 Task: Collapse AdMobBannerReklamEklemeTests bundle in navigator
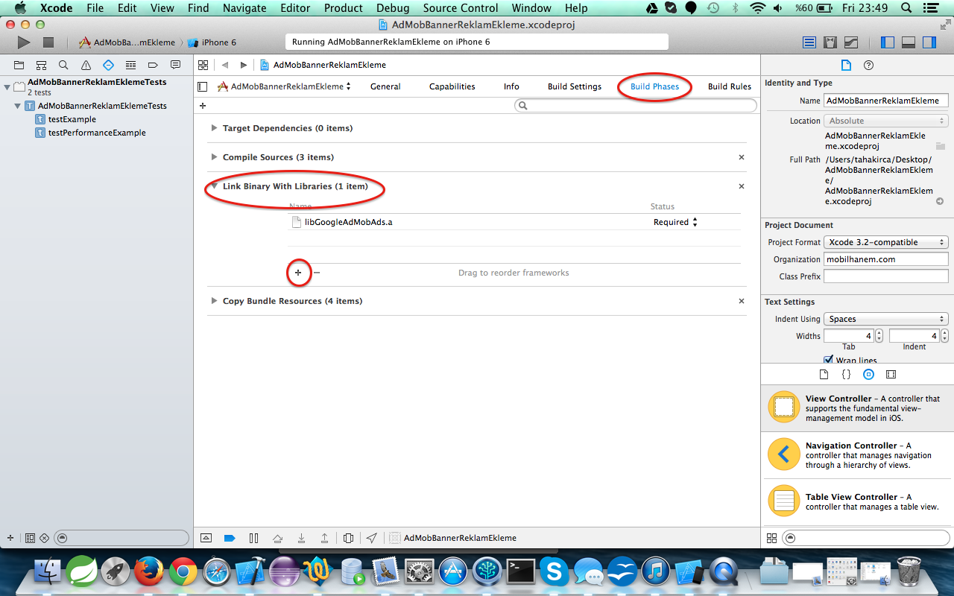click(x=7, y=87)
